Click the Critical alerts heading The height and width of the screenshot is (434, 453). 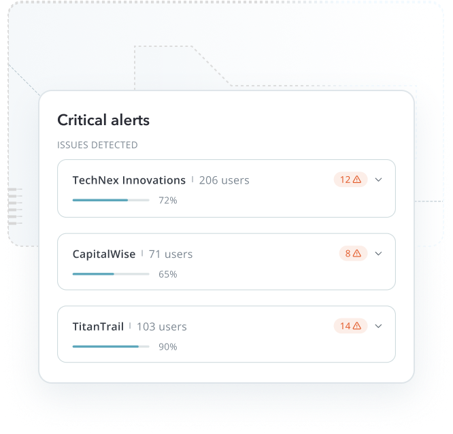click(103, 120)
